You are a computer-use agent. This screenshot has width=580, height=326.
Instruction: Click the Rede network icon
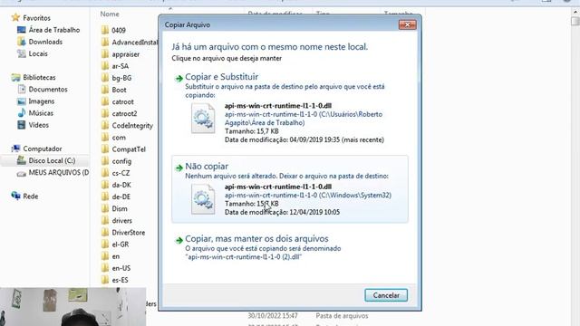coord(15,196)
